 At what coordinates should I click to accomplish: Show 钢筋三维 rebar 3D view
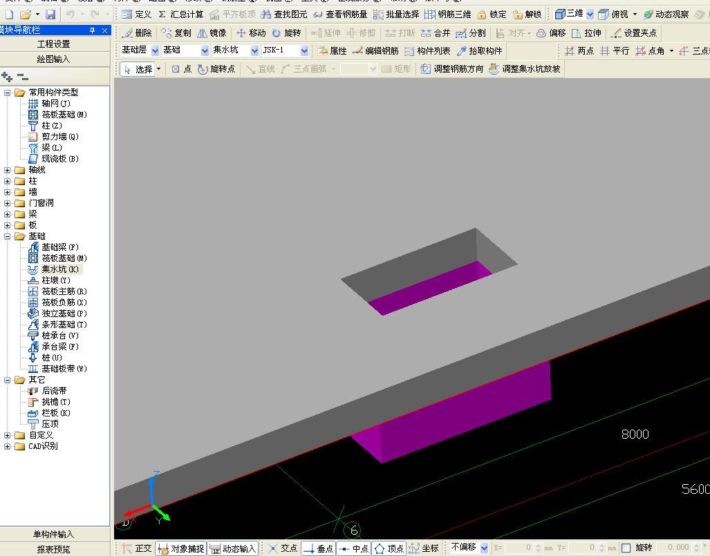tap(448, 15)
